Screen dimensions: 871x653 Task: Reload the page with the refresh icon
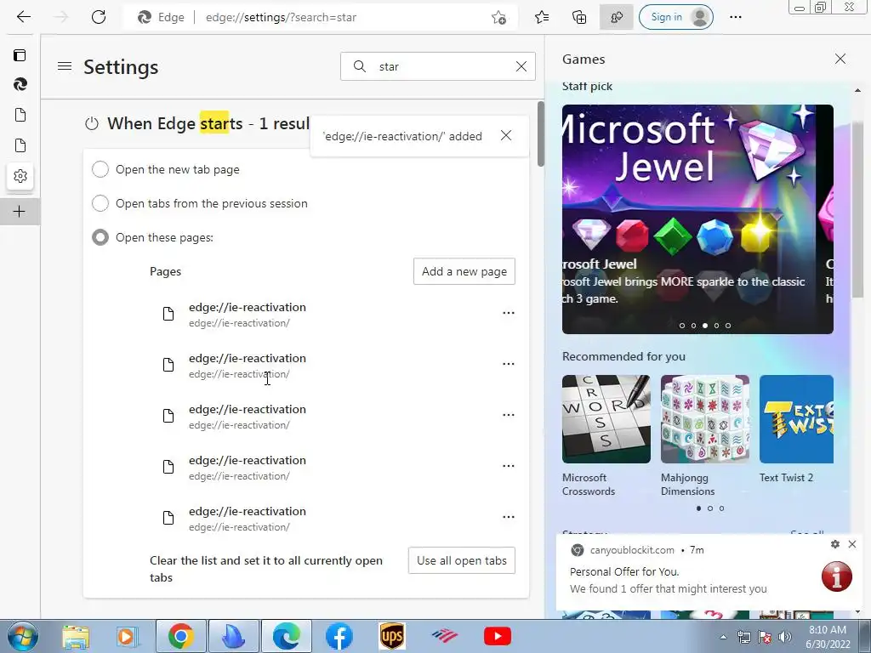tap(99, 17)
